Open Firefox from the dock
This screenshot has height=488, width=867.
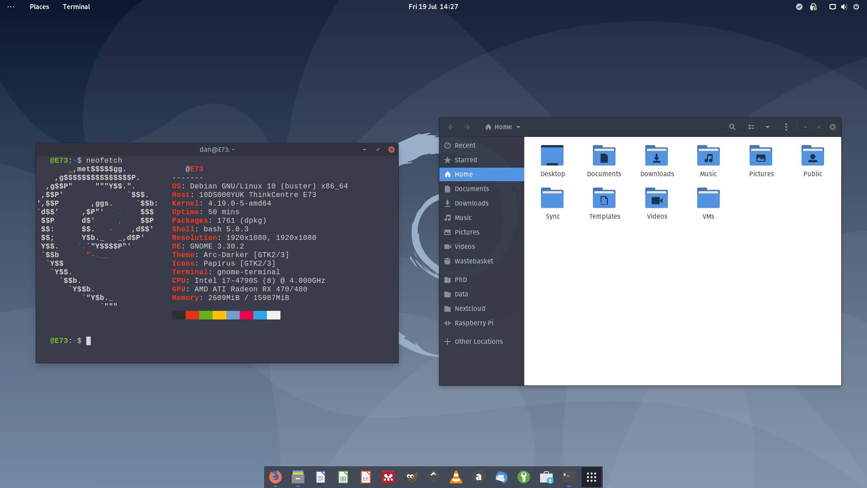(275, 477)
